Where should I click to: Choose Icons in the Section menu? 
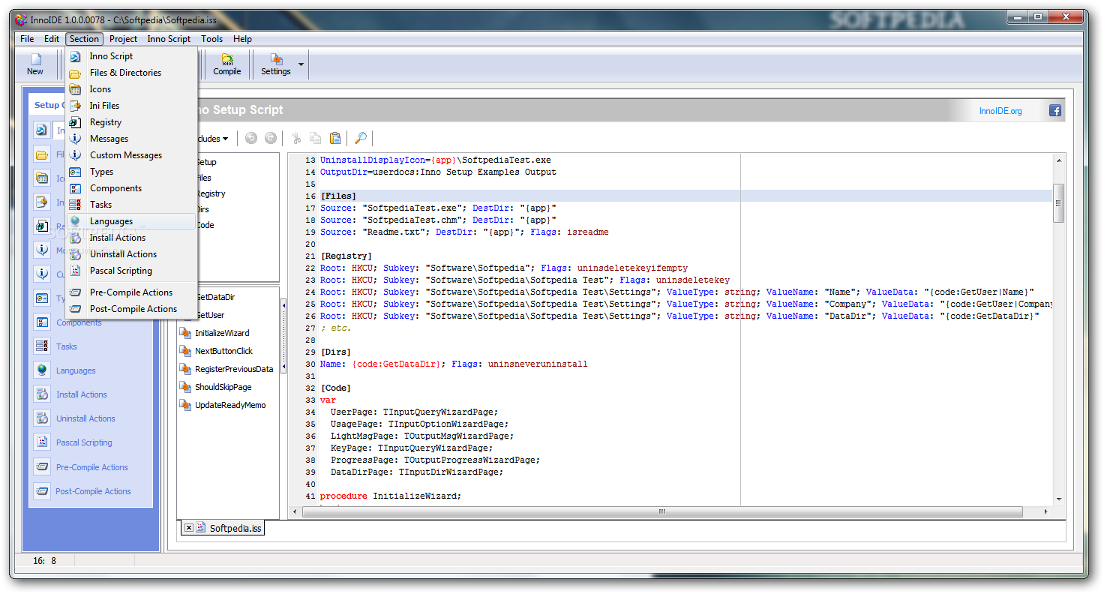pos(132,89)
